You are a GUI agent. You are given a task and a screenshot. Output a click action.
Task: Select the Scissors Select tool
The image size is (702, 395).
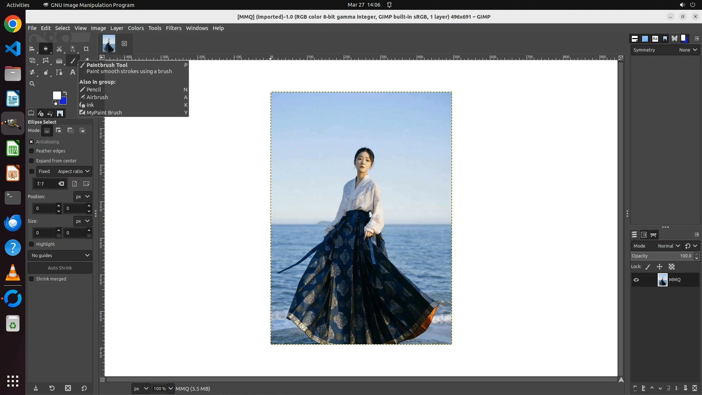click(x=59, y=49)
